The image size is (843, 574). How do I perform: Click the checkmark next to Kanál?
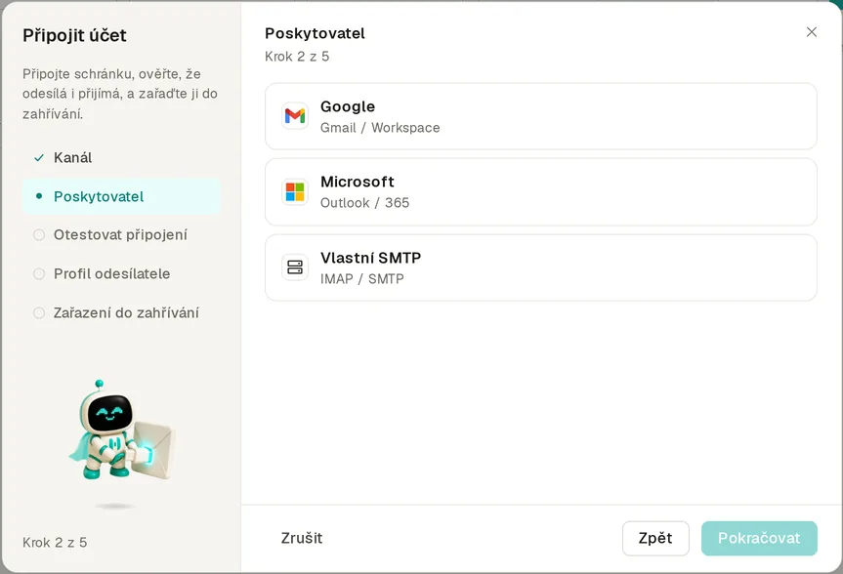39,157
